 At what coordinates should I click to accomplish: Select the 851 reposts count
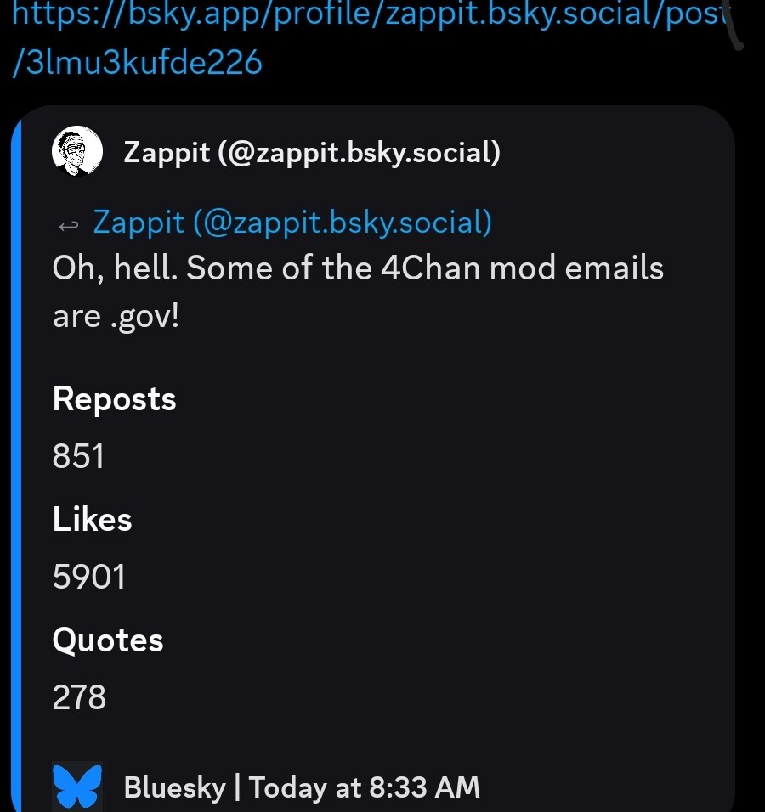click(78, 456)
